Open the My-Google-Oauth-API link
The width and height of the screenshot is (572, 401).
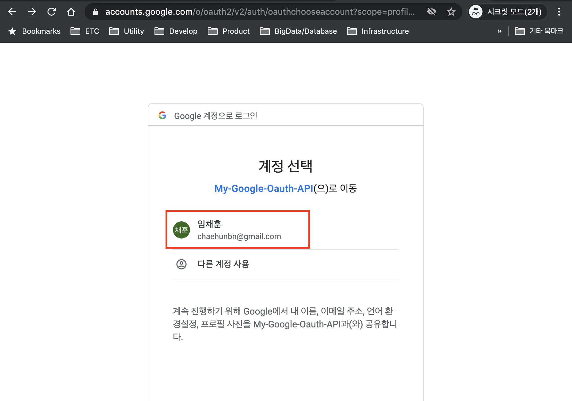264,188
